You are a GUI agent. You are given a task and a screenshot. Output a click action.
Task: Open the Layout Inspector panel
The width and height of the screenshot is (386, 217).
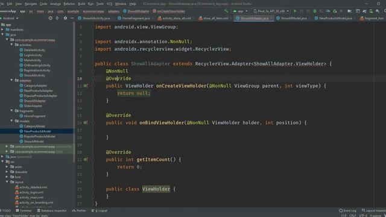click(374, 210)
